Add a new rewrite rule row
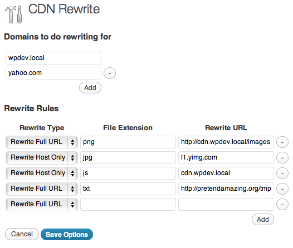This screenshot has height=248, width=293. [x=263, y=220]
